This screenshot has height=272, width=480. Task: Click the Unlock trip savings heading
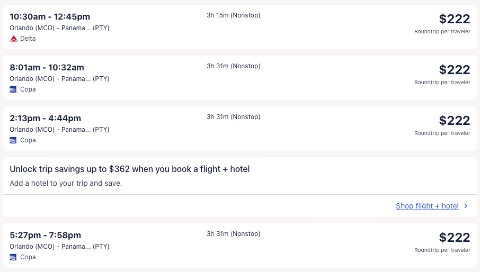[129, 169]
